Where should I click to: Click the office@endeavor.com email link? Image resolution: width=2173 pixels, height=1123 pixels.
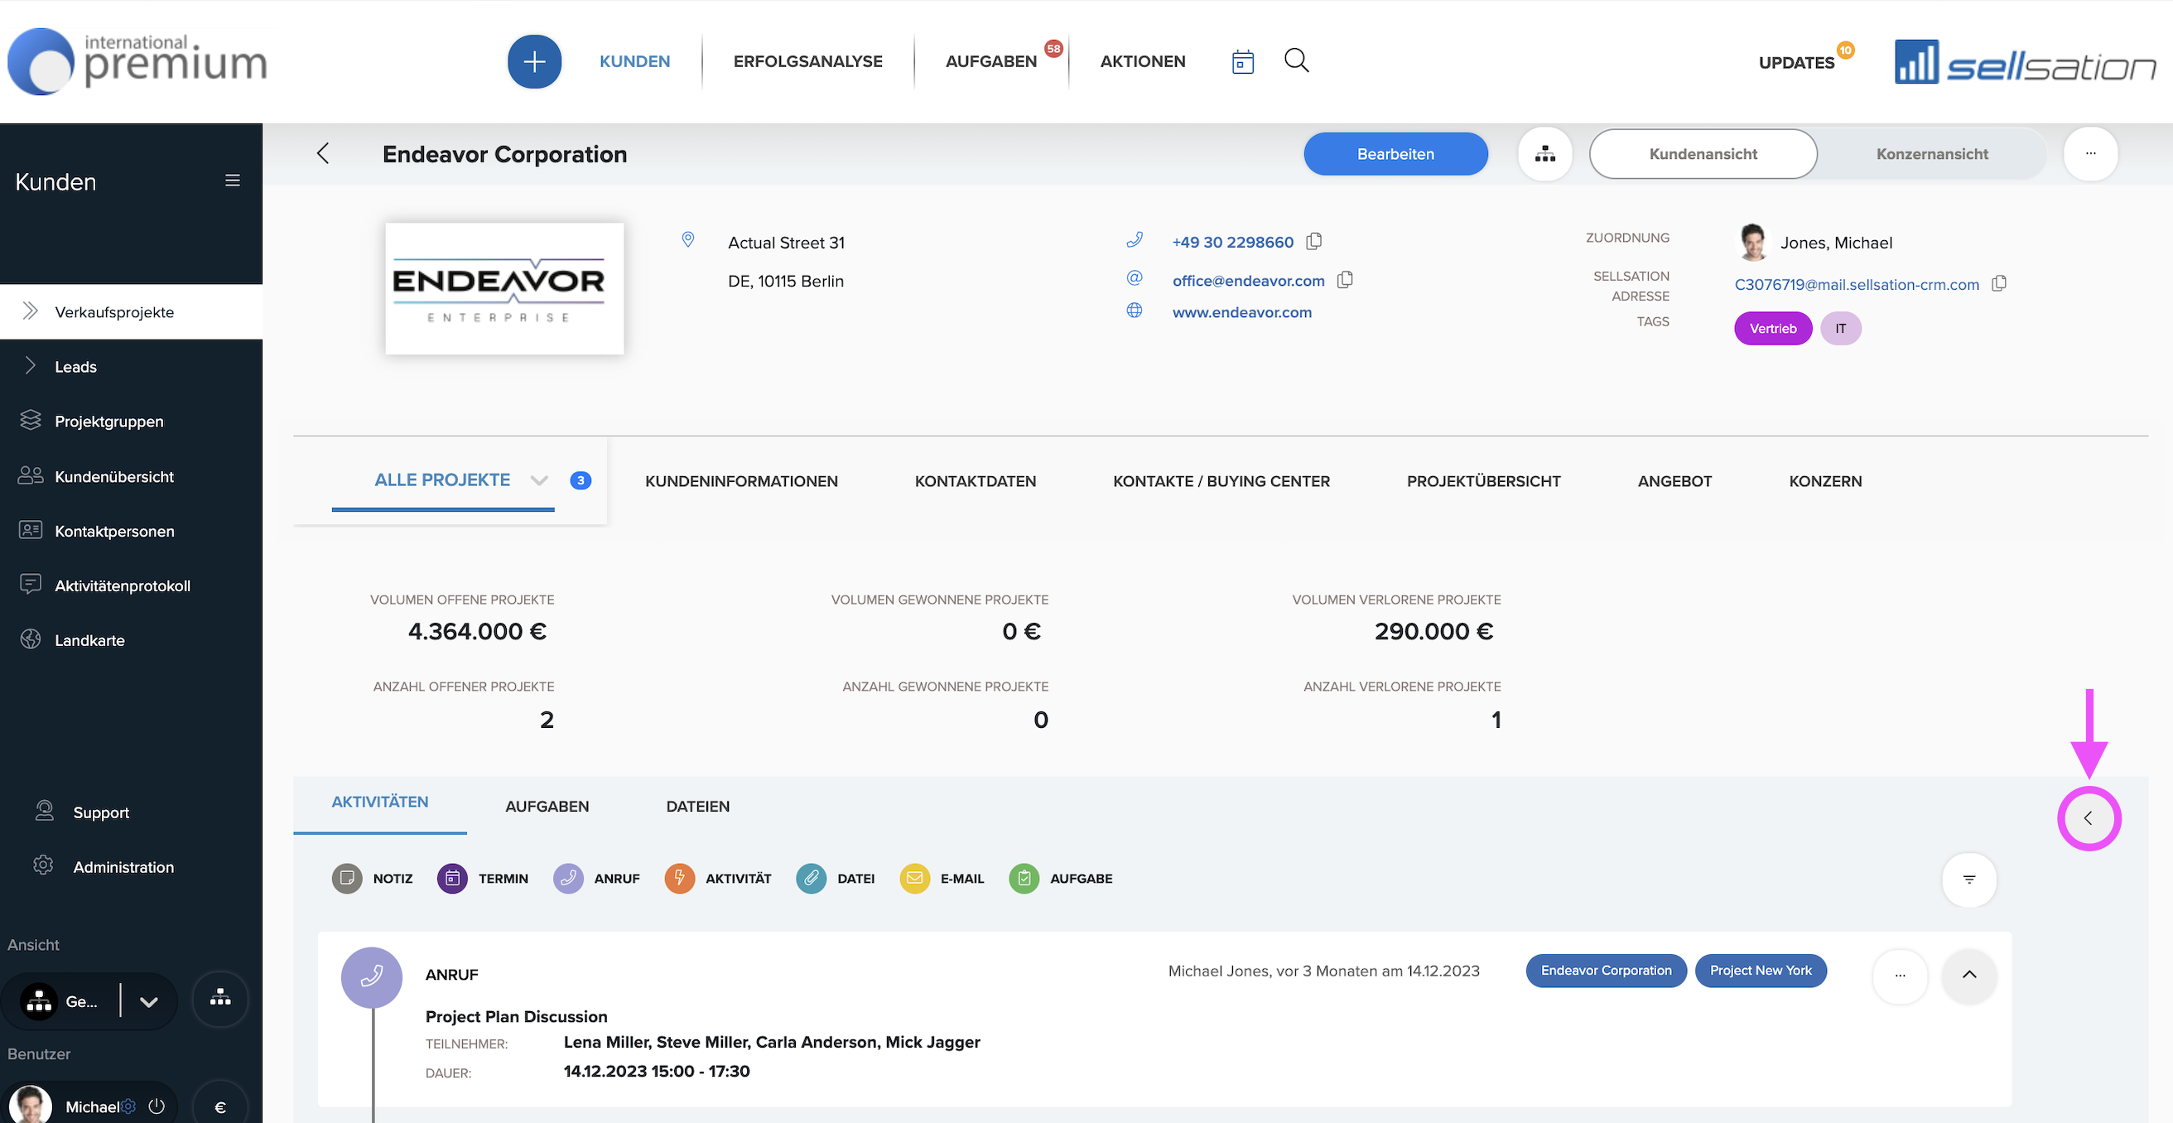coord(1248,280)
